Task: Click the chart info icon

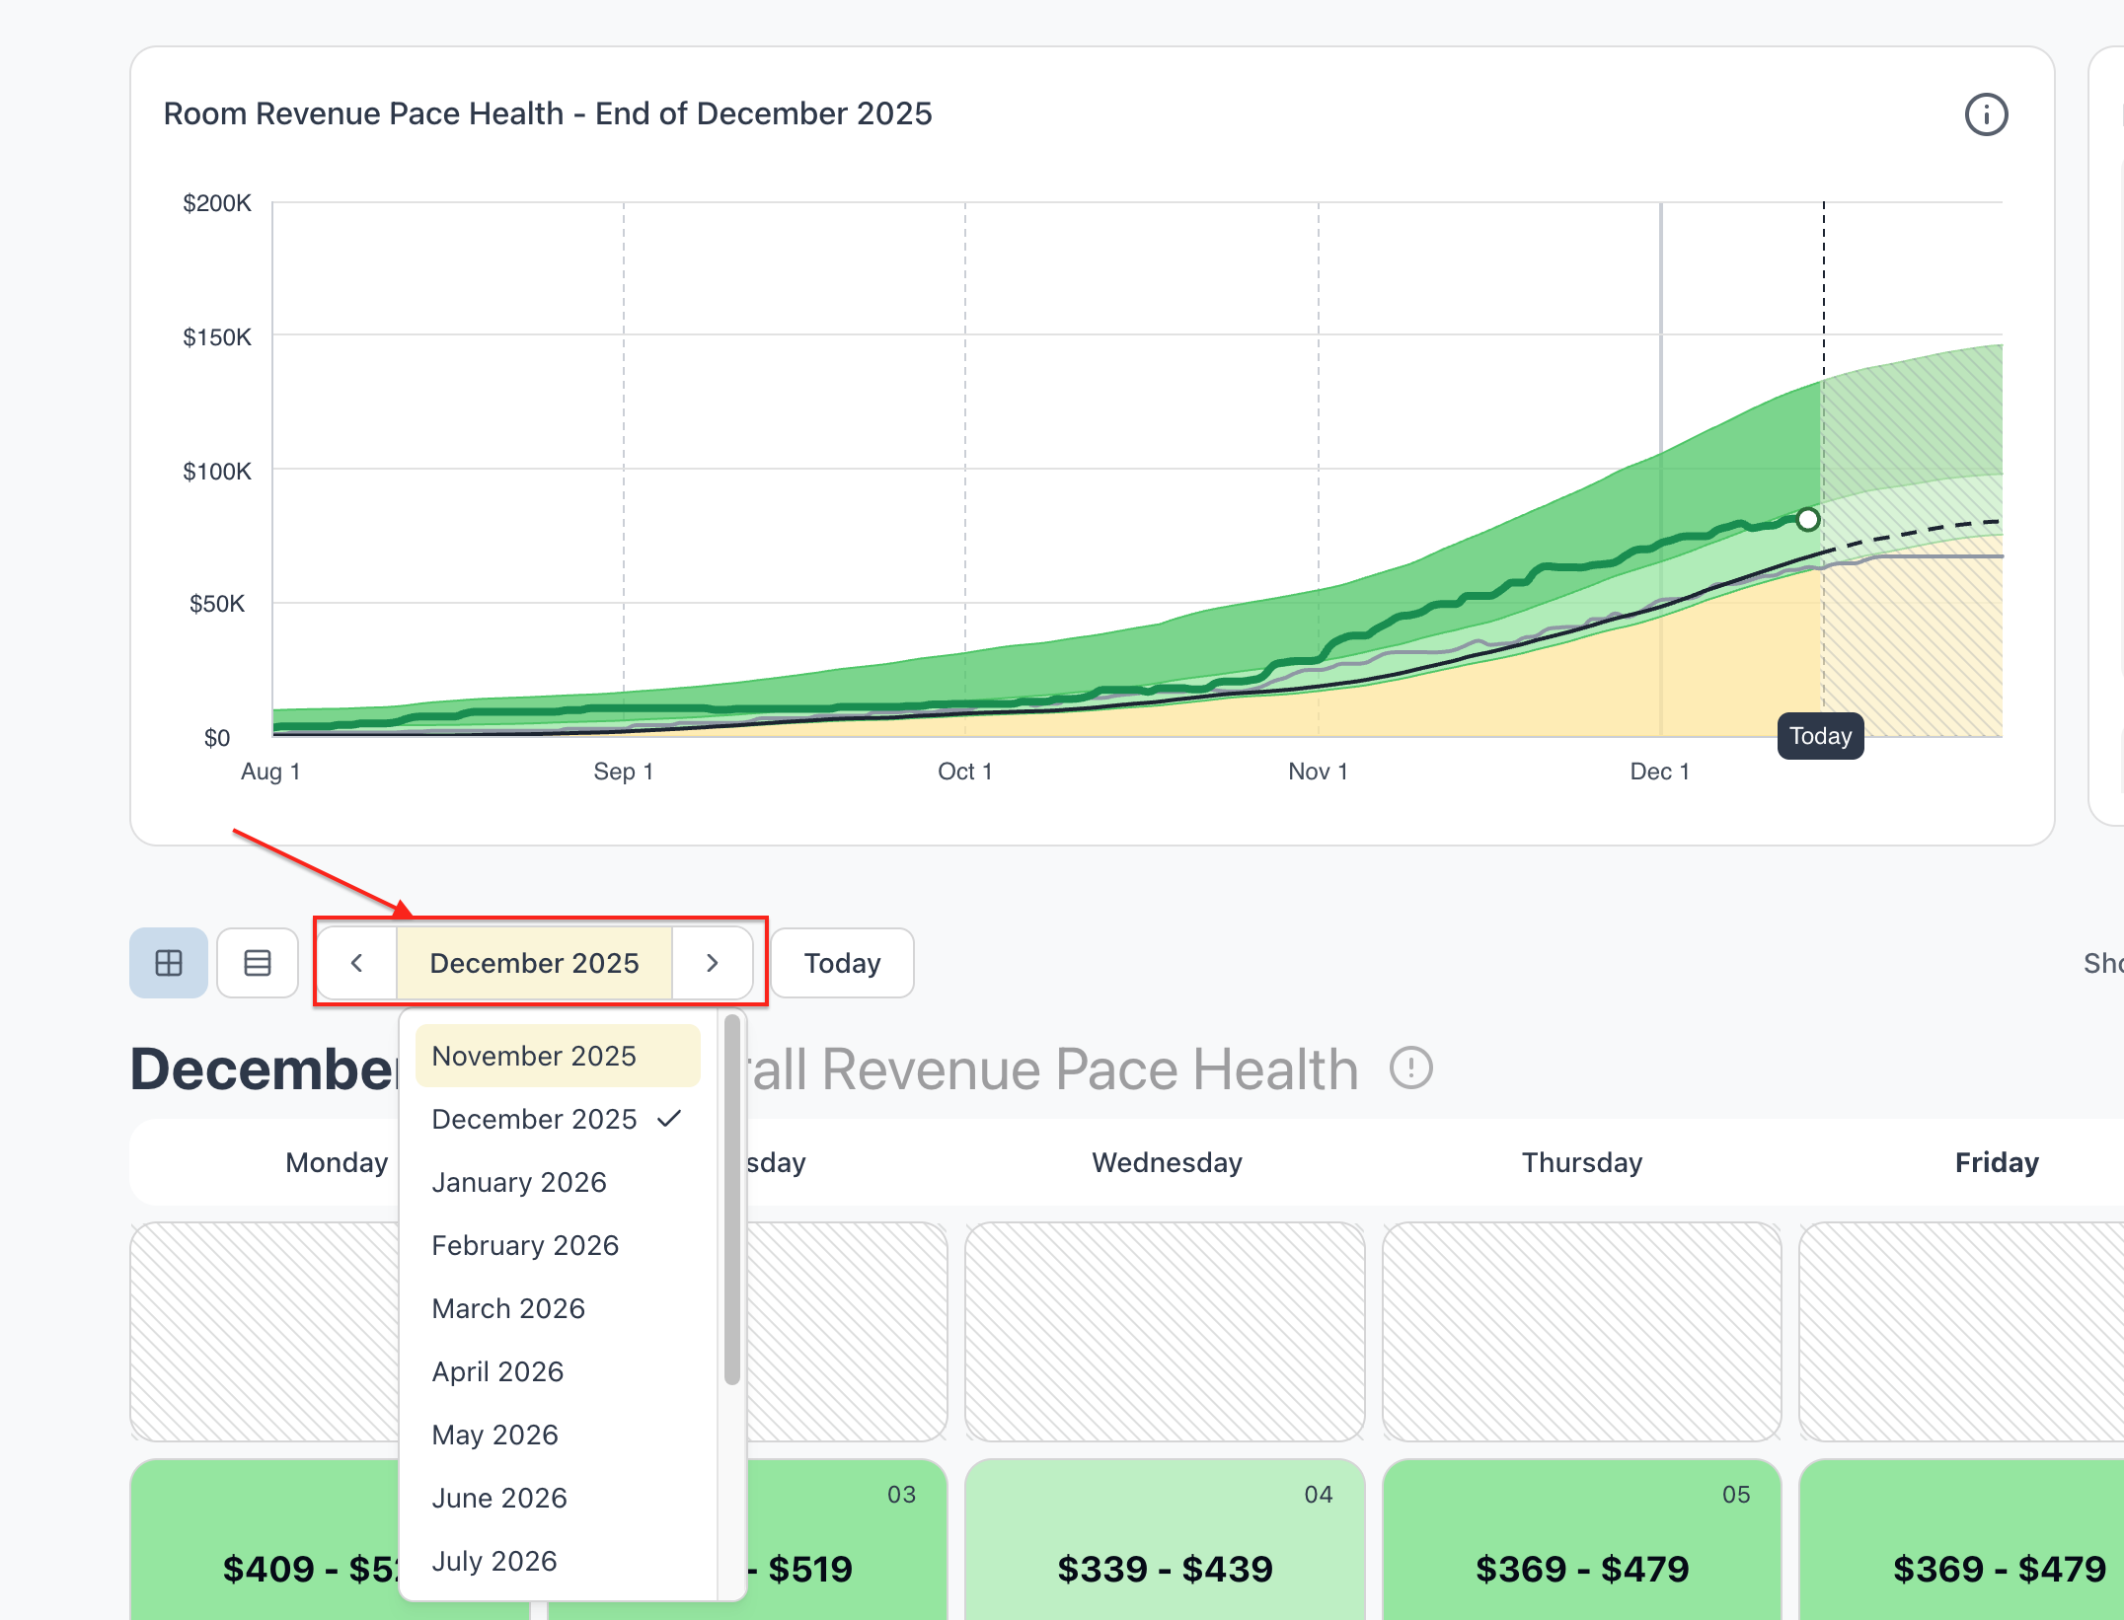Action: coord(1985,114)
